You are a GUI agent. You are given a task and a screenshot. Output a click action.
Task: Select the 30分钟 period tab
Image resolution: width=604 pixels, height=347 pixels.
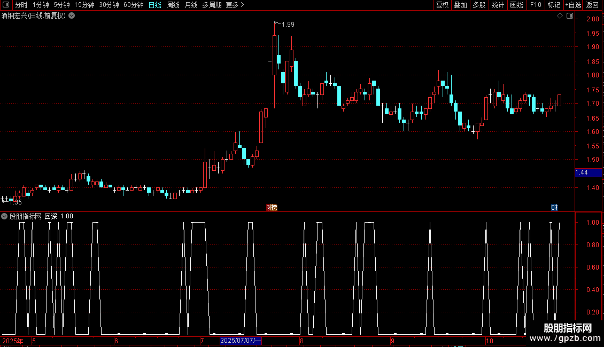[109, 5]
